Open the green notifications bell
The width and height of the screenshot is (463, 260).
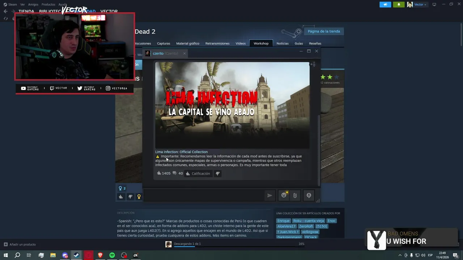pyautogui.click(x=399, y=4)
